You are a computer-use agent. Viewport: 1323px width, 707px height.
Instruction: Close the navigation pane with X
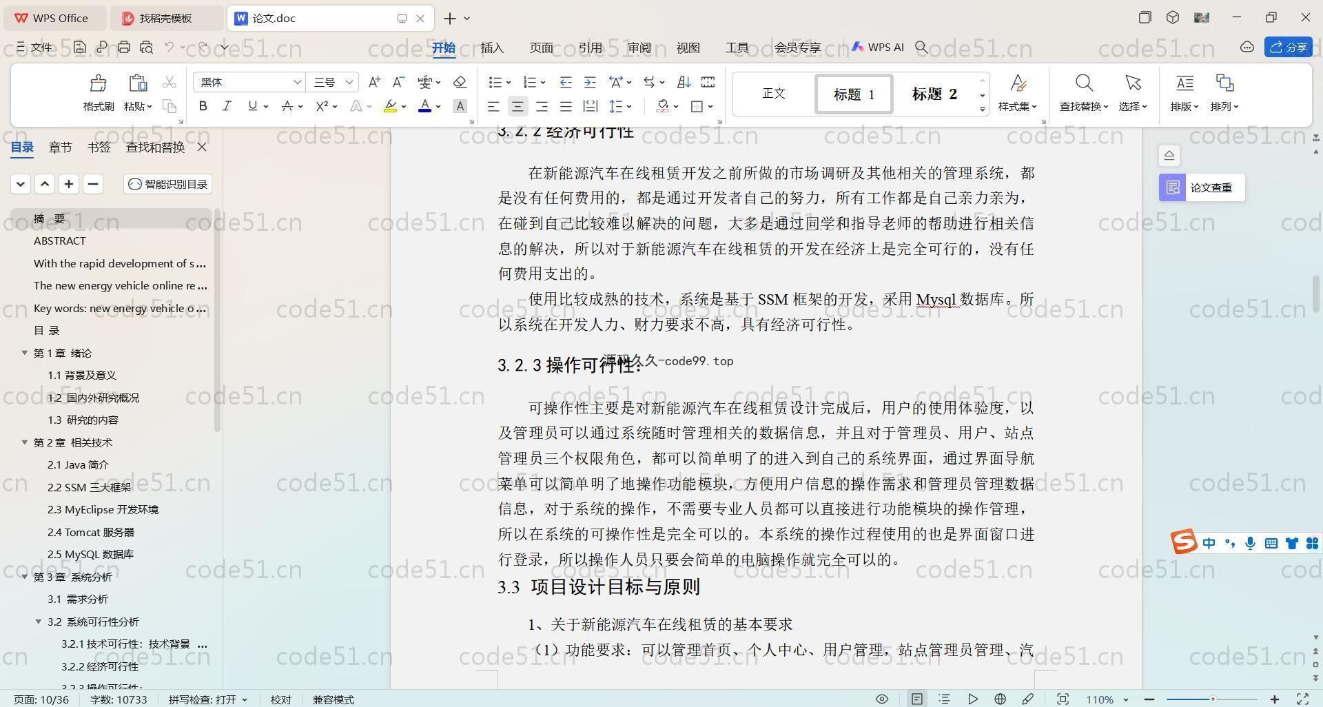click(x=202, y=147)
